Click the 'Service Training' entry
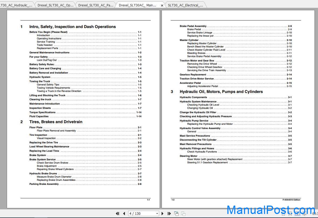The image size is (318, 218). coord(89,42)
